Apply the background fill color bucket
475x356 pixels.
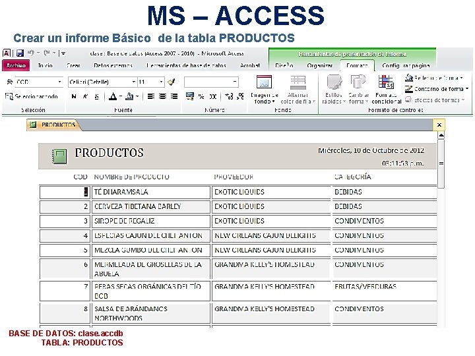click(129, 96)
